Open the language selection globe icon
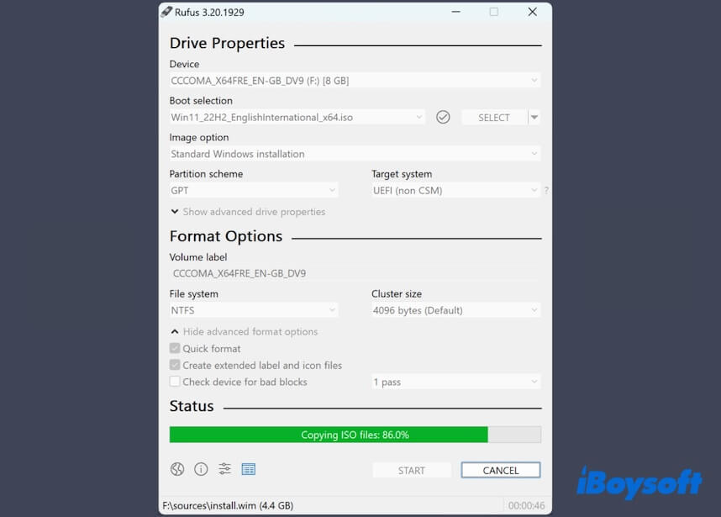The image size is (721, 517). click(176, 469)
